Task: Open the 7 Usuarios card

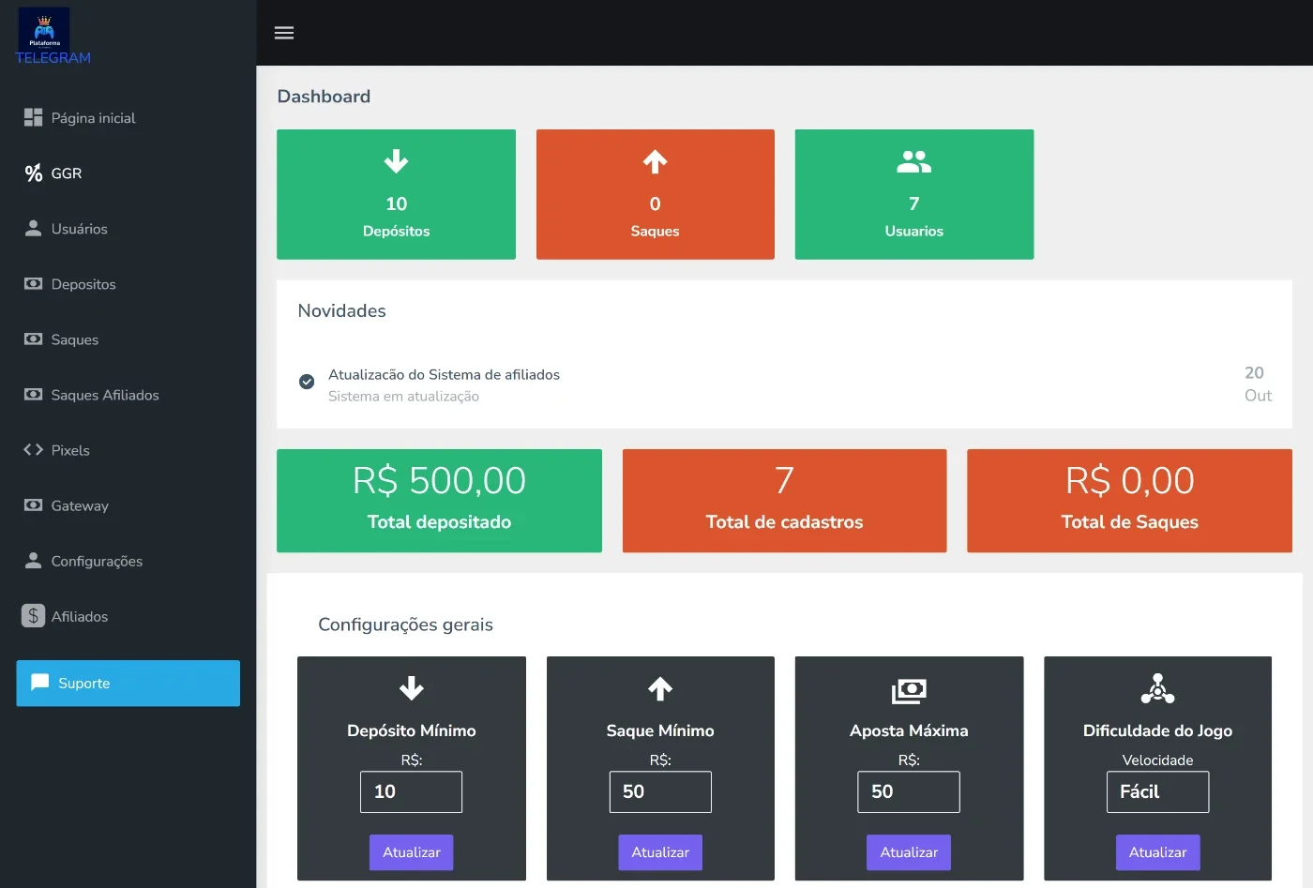Action: pyautogui.click(x=913, y=194)
